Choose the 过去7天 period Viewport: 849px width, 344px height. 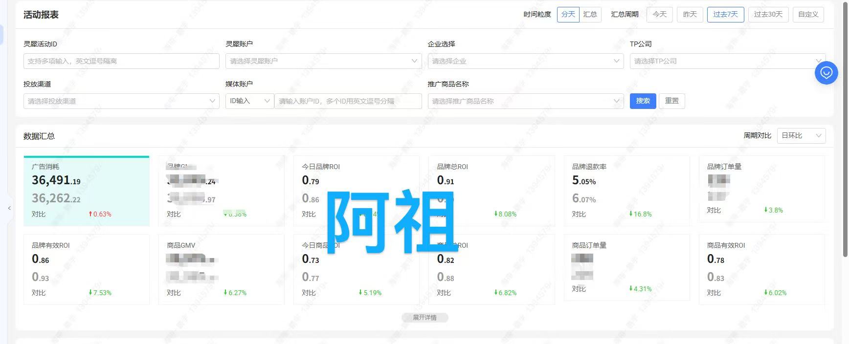725,15
